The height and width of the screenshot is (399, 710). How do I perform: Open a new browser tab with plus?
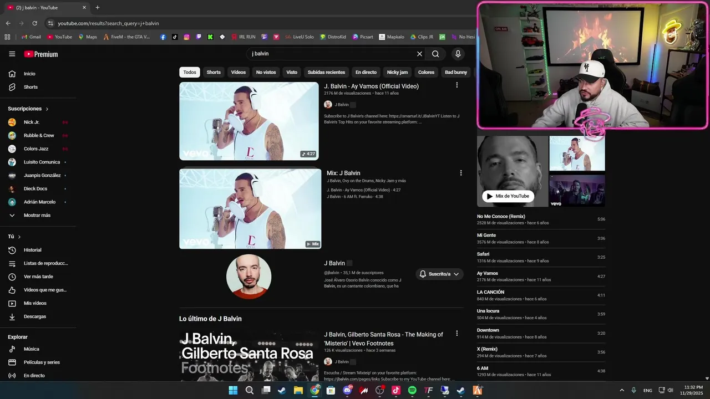pos(98,8)
